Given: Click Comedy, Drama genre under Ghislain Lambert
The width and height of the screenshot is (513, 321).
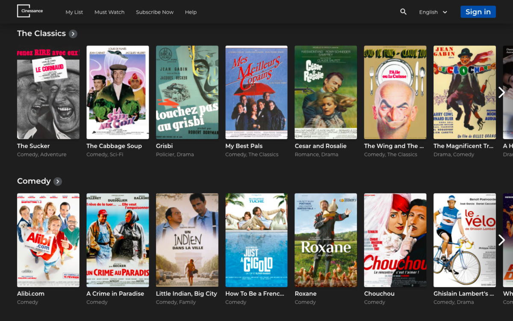Looking at the screenshot, I should coord(454,302).
